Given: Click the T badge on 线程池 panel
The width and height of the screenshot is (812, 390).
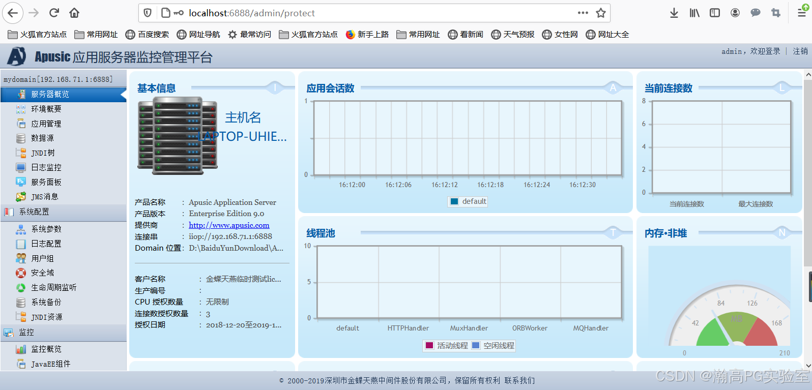Looking at the screenshot, I should coord(613,233).
